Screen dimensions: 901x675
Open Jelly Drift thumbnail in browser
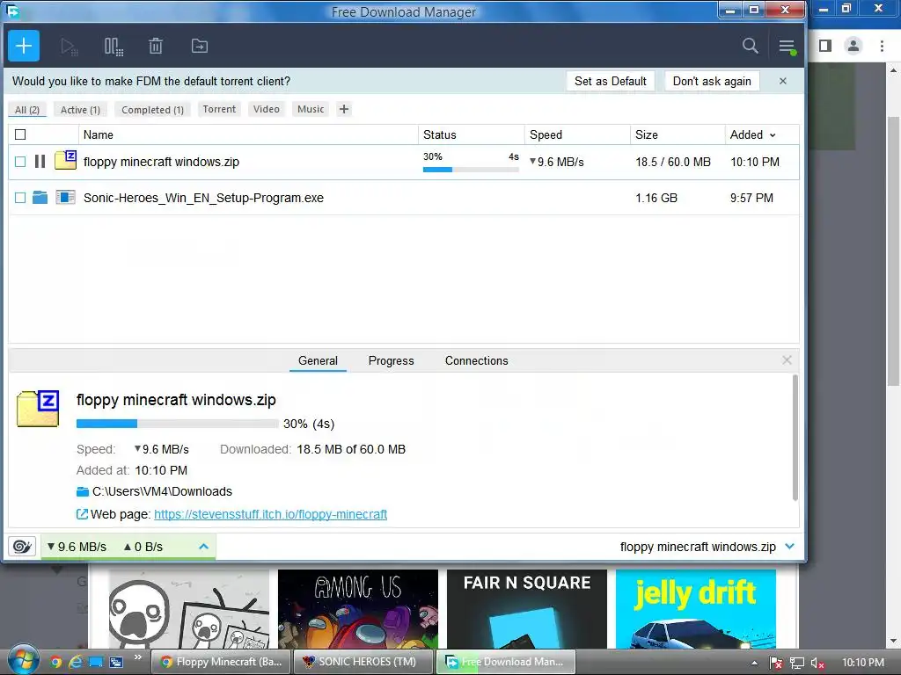point(696,609)
